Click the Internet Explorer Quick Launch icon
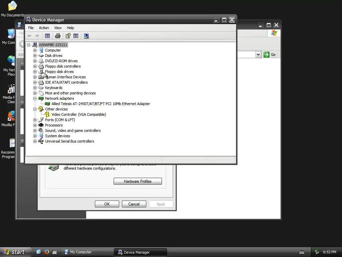The width and height of the screenshot is (342, 257). click(39, 252)
